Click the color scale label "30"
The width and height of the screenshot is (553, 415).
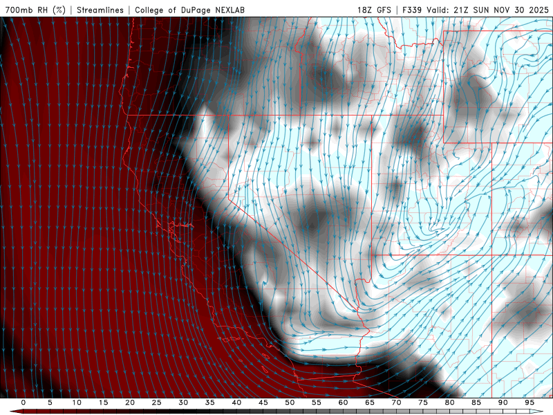click(x=183, y=403)
